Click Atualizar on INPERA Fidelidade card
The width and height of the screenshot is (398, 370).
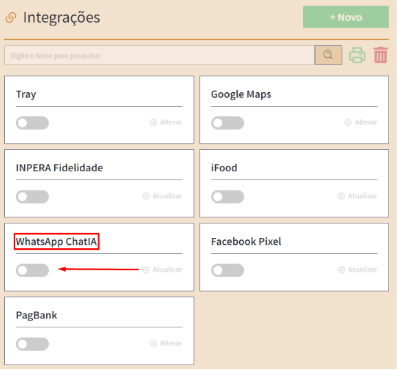tap(167, 196)
